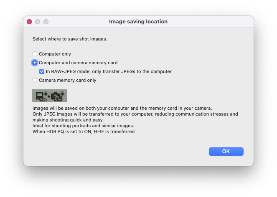The height and width of the screenshot is (197, 277).
Task: Close the Image saving location dialog
Action: (x=29, y=21)
